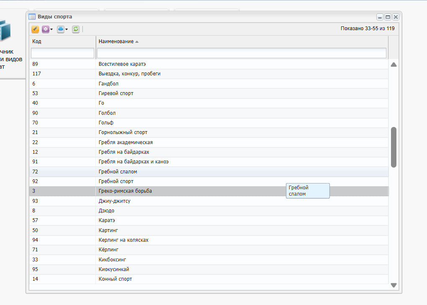Click the scrollbar down arrow
Image resolution: width=427 pixels, height=305 pixels.
click(x=394, y=285)
